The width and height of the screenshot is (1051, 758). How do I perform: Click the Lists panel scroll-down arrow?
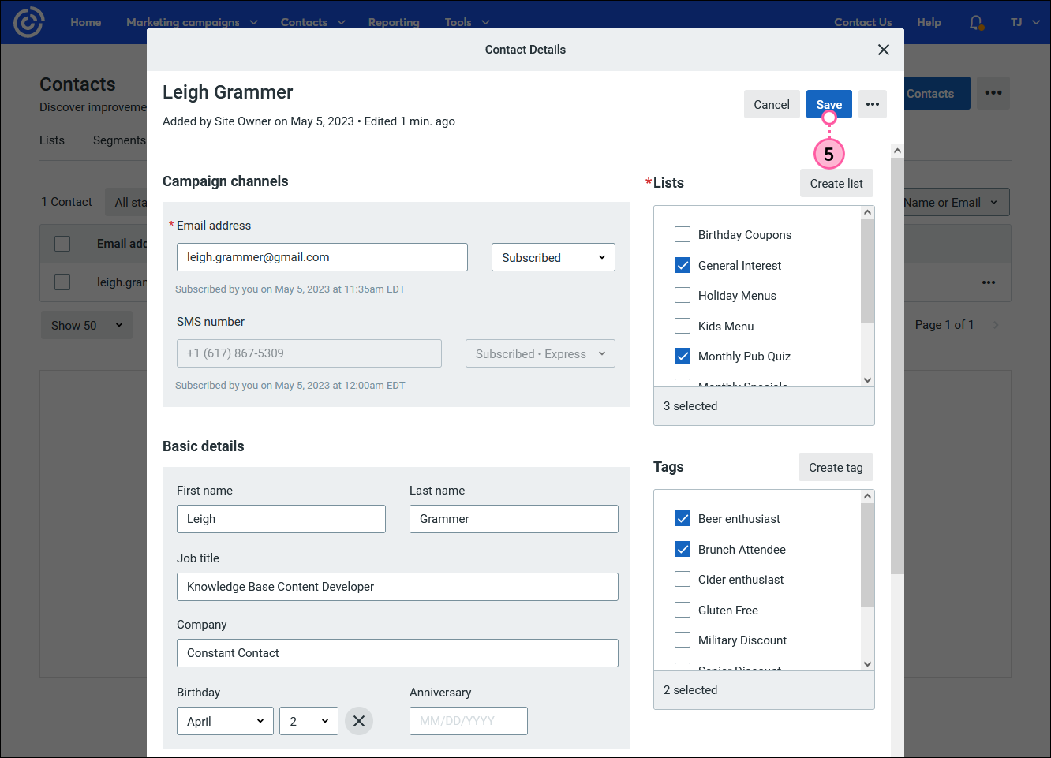867,380
